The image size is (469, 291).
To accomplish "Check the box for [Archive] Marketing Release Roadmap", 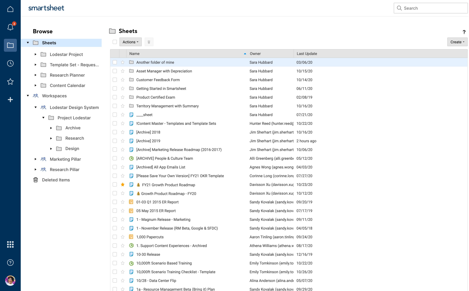I will pyautogui.click(x=115, y=150).
